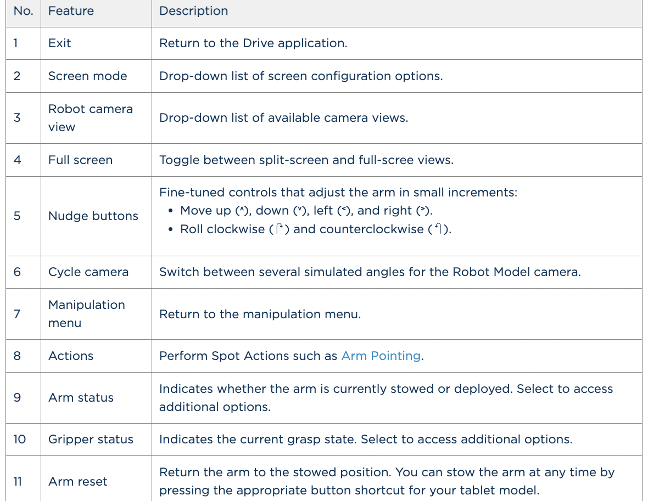
Task: Click the Feature column header
Action: pos(71,11)
